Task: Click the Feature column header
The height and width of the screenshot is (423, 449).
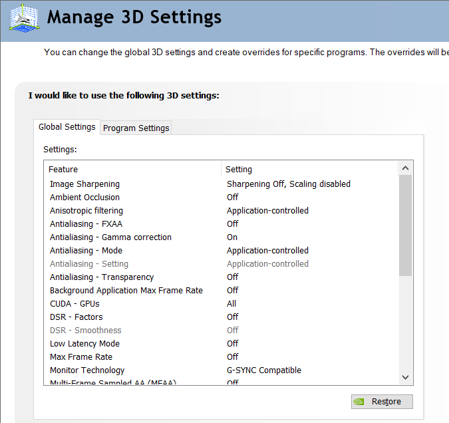Action: [x=63, y=170]
